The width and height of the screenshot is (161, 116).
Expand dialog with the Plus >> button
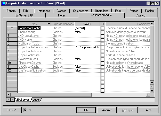(12, 110)
